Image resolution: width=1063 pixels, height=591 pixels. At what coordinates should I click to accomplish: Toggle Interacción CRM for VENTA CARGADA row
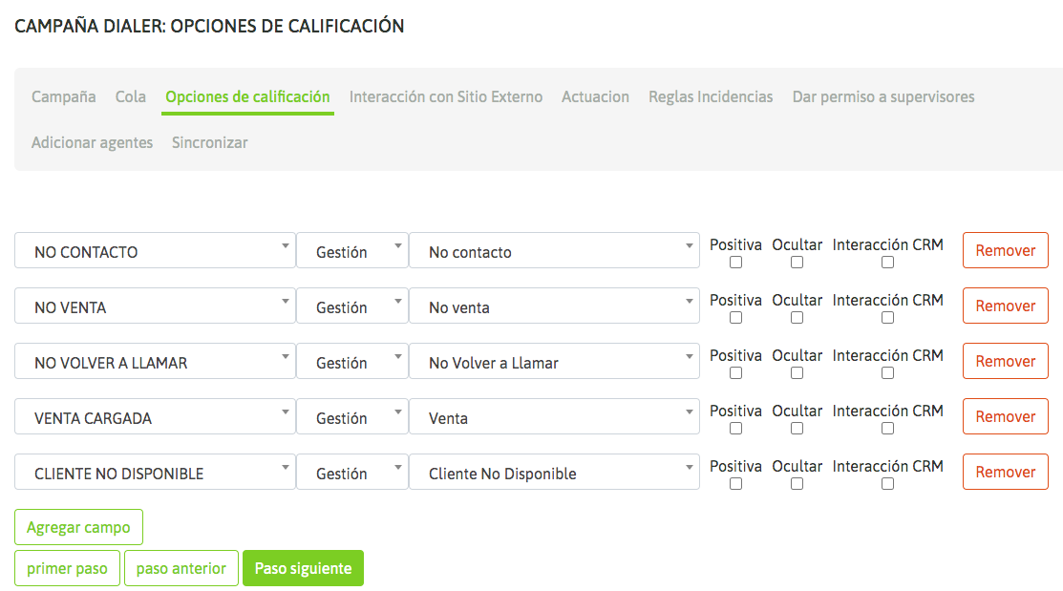coord(887,429)
